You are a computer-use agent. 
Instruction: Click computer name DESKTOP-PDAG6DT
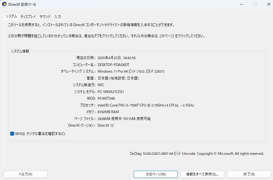click(x=113, y=65)
